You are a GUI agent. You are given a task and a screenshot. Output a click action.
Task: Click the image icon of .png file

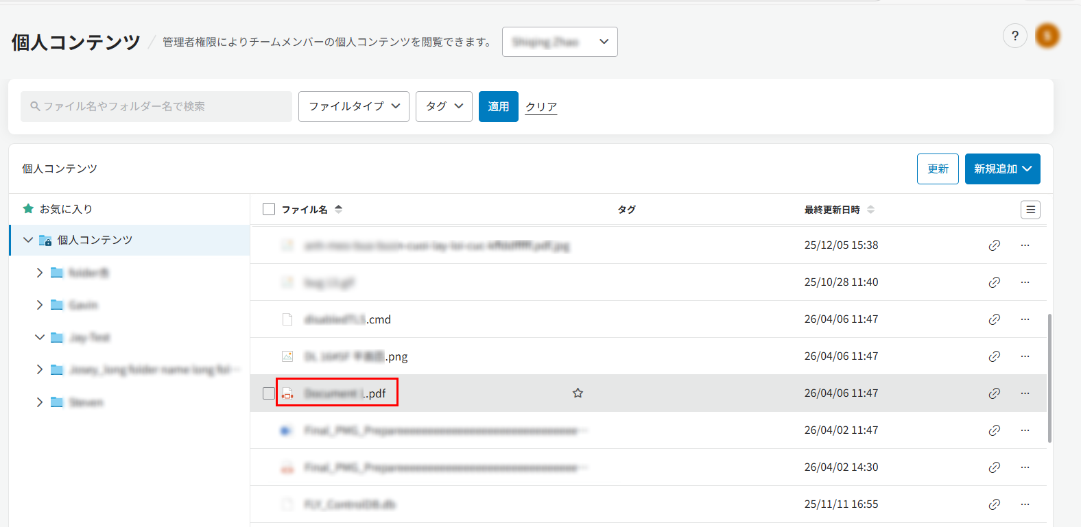pyautogui.click(x=287, y=356)
